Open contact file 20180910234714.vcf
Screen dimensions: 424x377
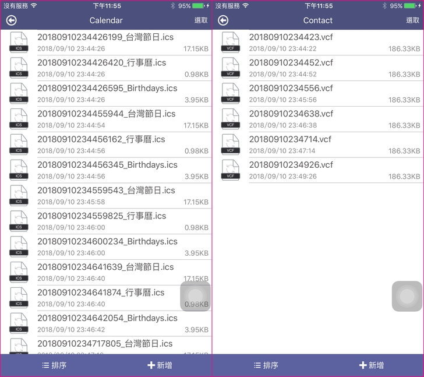pos(318,145)
